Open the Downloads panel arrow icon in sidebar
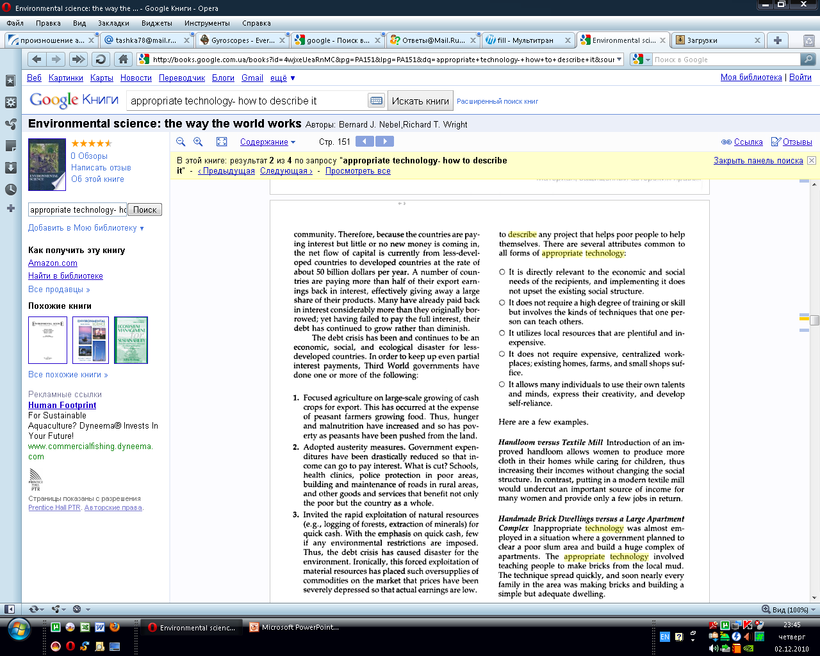820x656 pixels. pos(10,168)
